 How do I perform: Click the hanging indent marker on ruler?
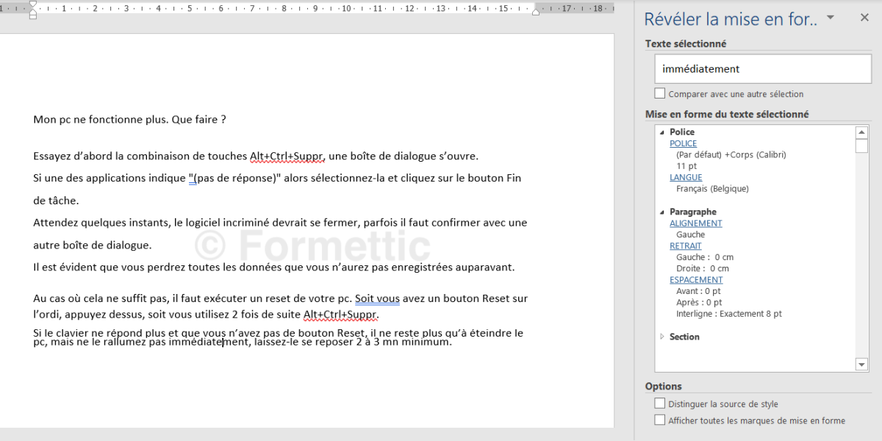pyautogui.click(x=33, y=10)
